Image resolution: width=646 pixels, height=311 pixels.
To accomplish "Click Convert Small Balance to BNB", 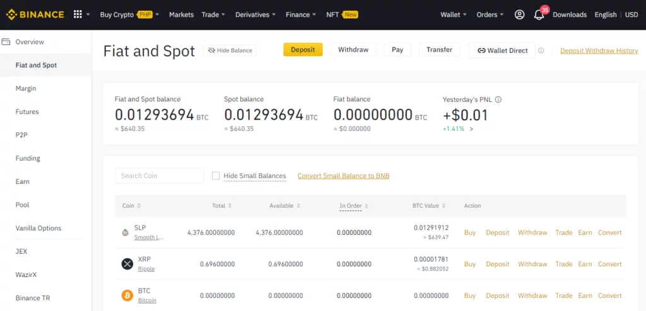I will (x=343, y=176).
